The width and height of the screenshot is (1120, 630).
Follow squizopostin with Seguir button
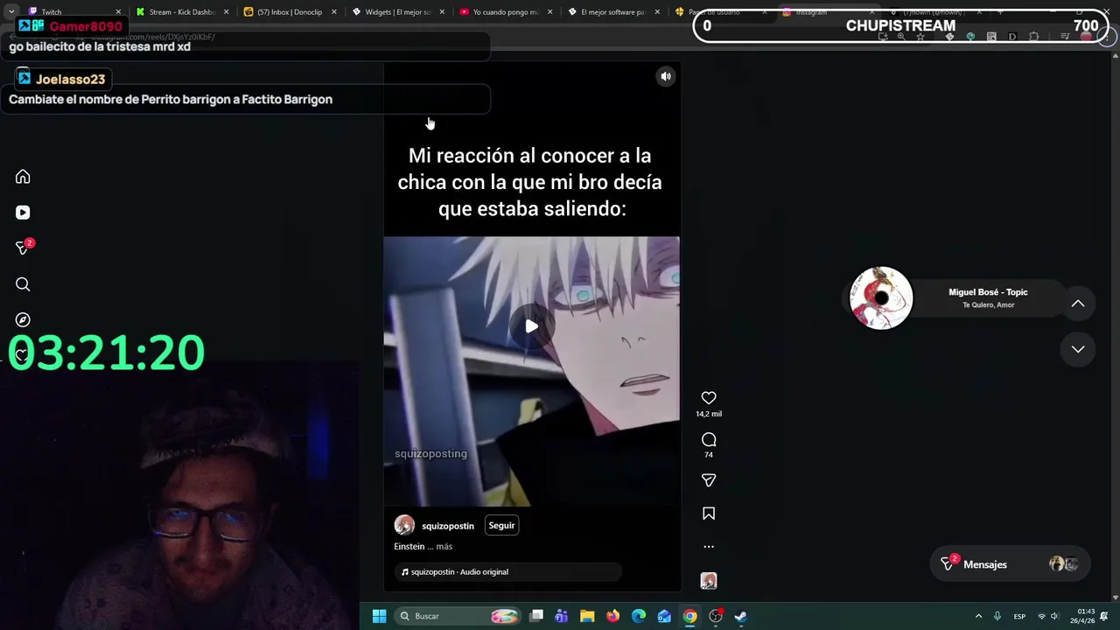pos(501,525)
